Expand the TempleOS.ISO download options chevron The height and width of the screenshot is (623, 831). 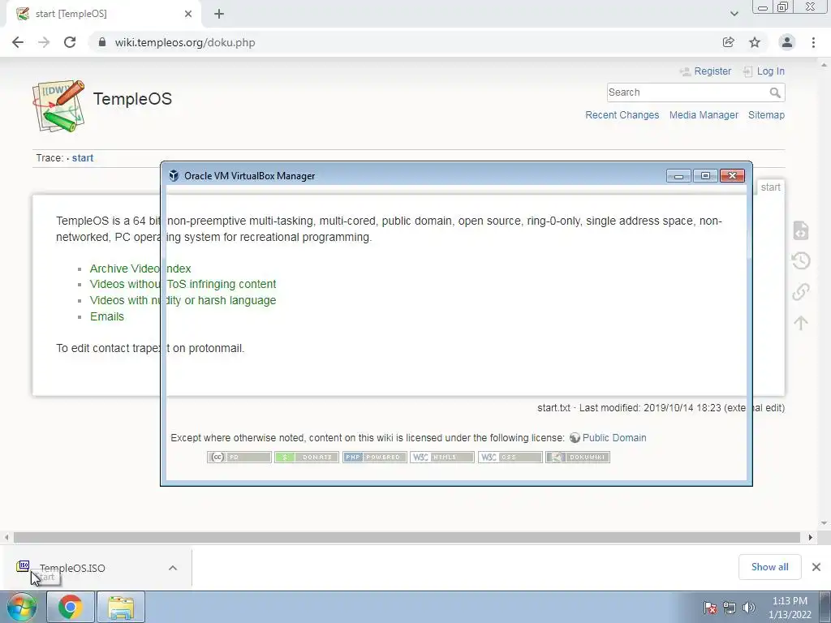(x=173, y=568)
